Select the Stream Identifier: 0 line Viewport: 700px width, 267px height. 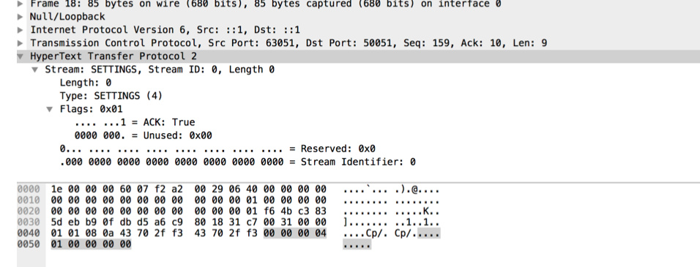238,162
